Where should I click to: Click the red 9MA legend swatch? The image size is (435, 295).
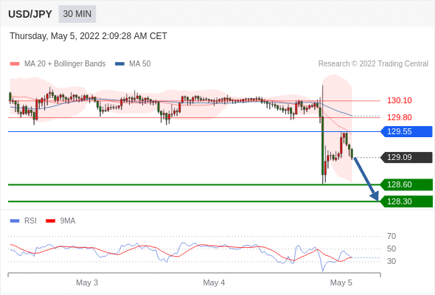[50, 221]
